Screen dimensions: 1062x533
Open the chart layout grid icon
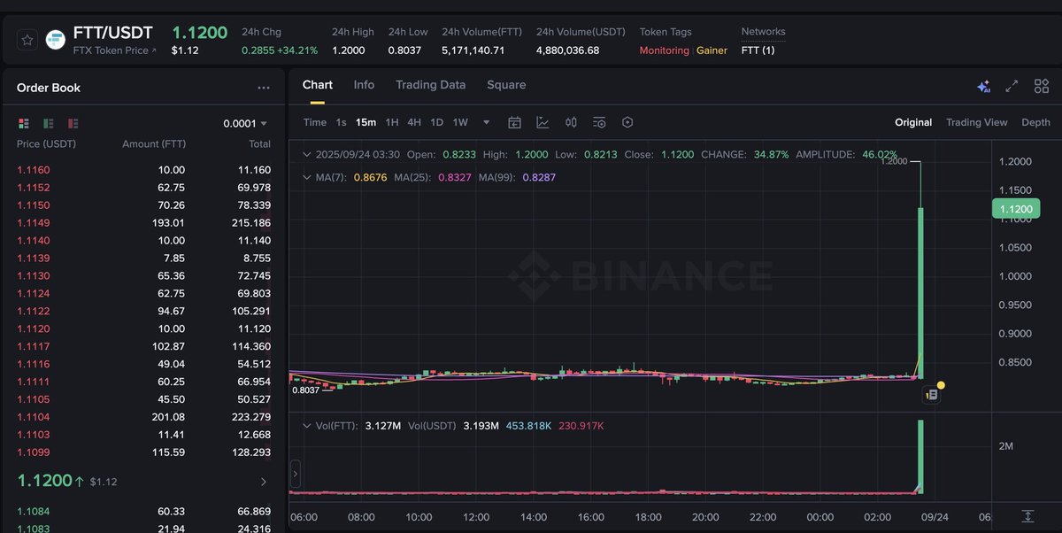coord(1042,86)
